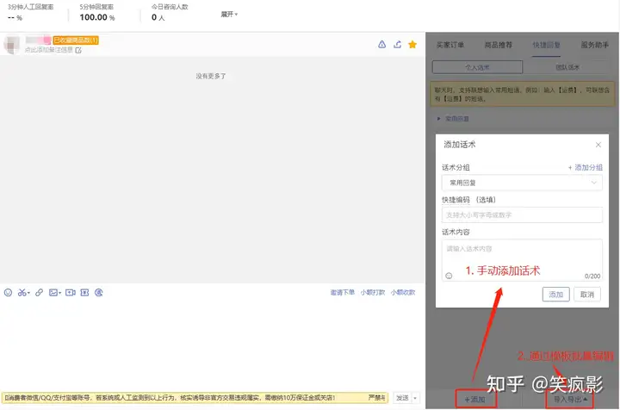This screenshot has width=620, height=410.
Task: Expand the 常用回复 group in side panel
Action: point(453,119)
